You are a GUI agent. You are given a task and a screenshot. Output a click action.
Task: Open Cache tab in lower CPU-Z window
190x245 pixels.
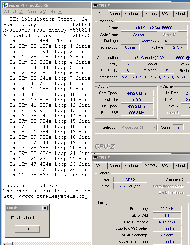coord(115,166)
